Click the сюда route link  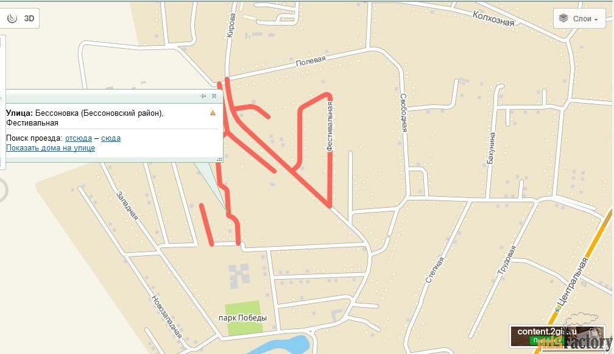(x=111, y=138)
